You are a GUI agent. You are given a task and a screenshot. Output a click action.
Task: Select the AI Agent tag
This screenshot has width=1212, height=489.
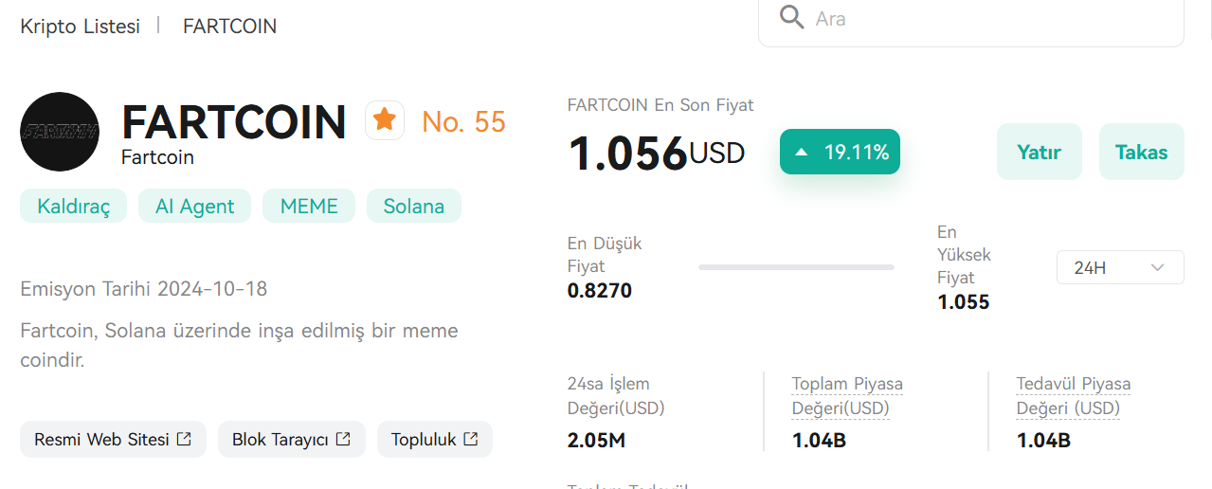coord(194,206)
